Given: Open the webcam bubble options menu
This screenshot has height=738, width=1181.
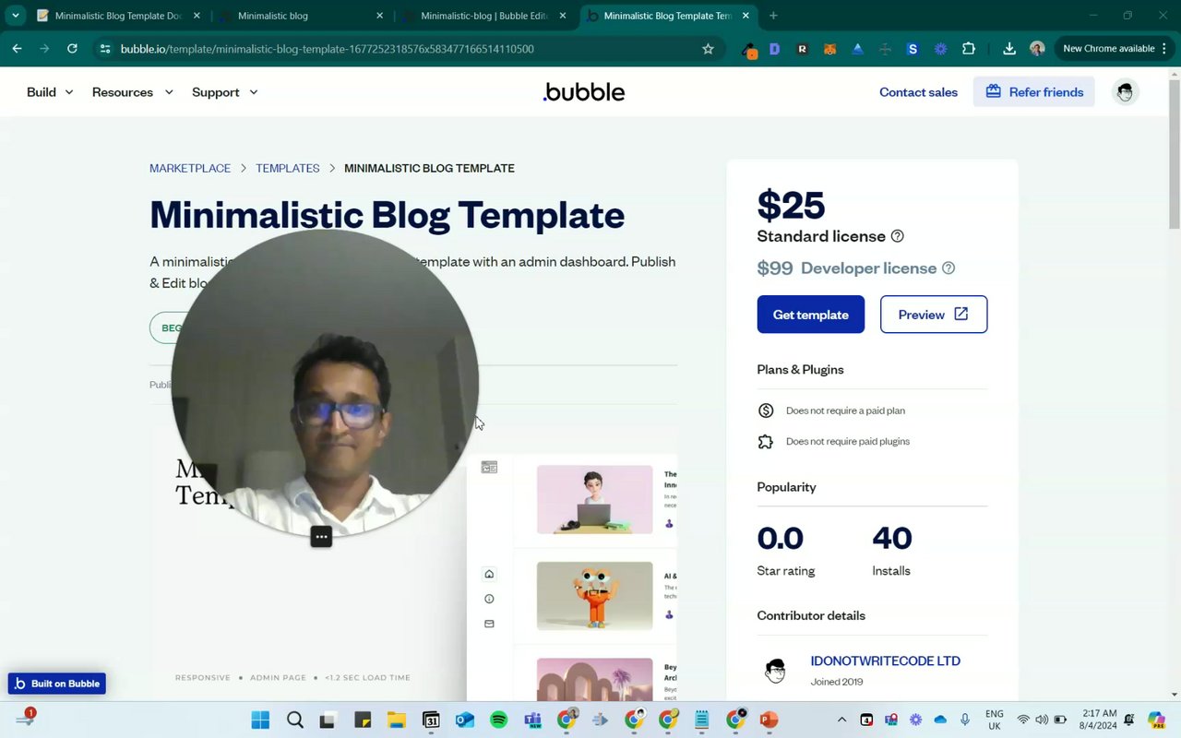Looking at the screenshot, I should point(321,537).
